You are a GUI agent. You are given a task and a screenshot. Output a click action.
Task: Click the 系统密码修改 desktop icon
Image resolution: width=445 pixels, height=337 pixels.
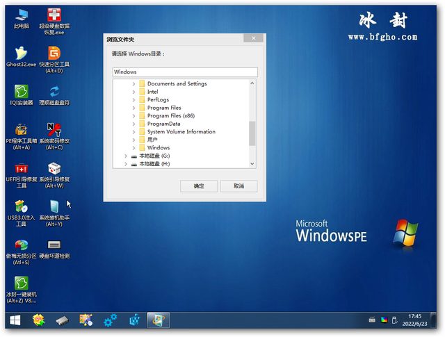coord(54,136)
